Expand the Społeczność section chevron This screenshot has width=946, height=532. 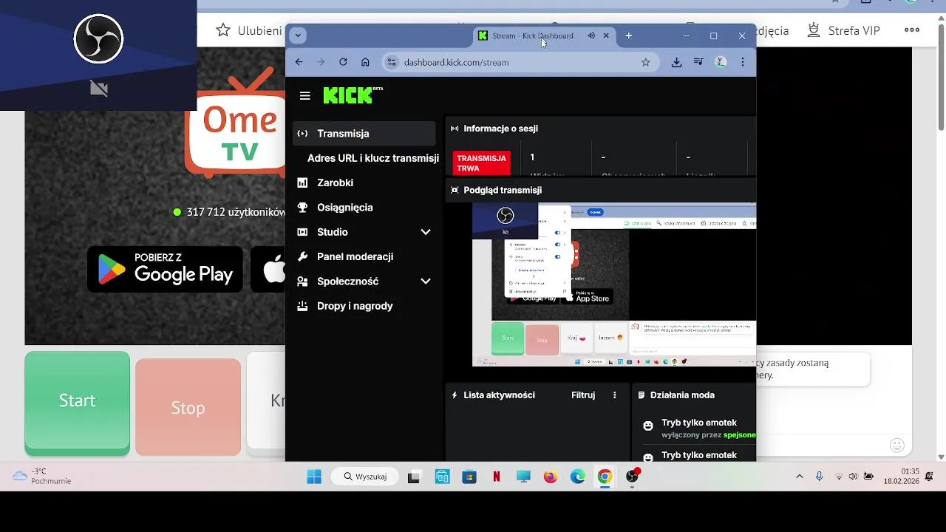[426, 282]
